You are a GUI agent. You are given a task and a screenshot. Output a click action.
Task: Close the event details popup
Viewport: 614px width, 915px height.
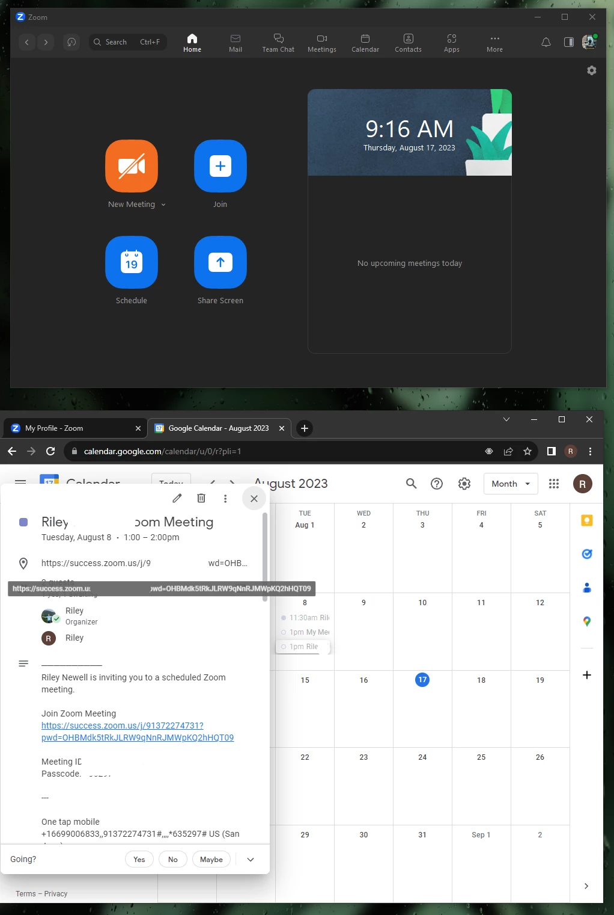pyautogui.click(x=254, y=498)
